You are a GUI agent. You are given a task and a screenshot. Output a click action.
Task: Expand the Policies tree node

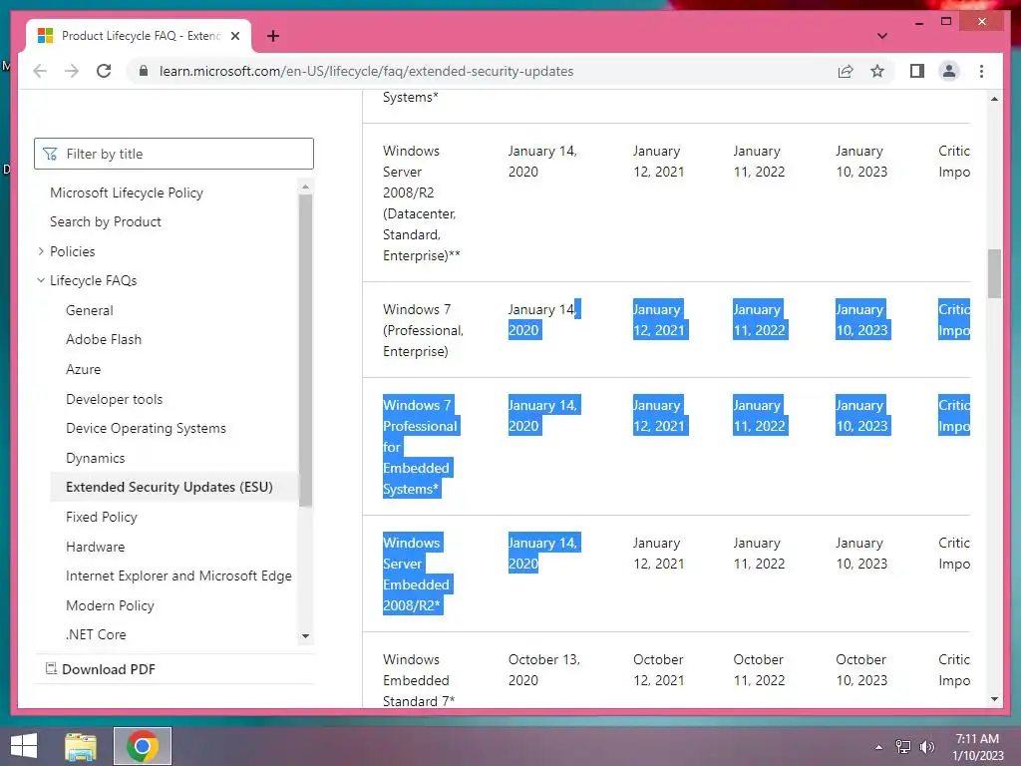click(x=41, y=250)
